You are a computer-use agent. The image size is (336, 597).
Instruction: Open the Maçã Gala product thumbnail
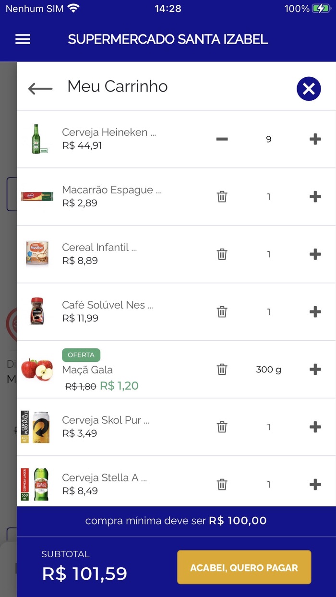point(37,370)
